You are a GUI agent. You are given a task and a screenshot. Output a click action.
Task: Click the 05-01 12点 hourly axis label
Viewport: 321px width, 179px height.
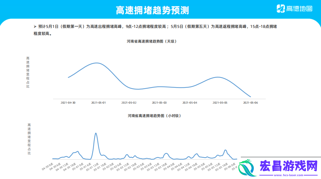pos(93,167)
